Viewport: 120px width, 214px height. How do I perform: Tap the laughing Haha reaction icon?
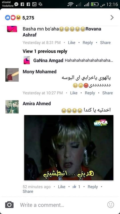[x=18, y=18]
